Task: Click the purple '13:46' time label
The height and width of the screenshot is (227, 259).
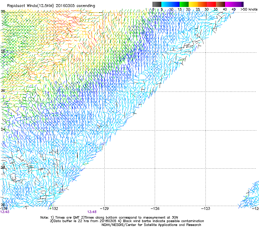Action: click(x=92, y=212)
